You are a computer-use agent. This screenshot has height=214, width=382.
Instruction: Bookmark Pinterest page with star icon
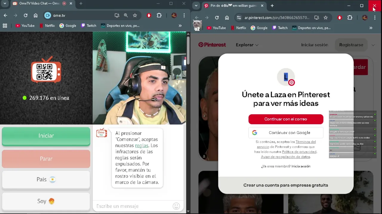[x=326, y=18]
